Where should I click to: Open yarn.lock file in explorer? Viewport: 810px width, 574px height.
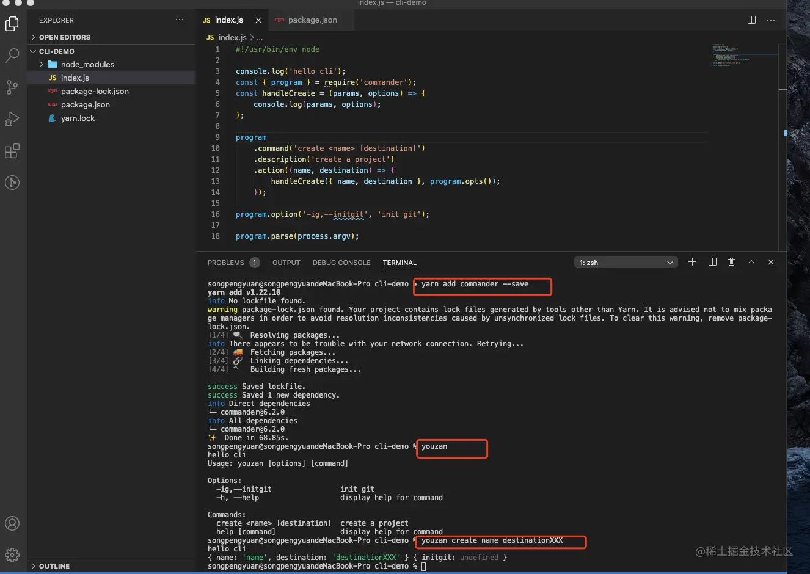[x=78, y=118]
